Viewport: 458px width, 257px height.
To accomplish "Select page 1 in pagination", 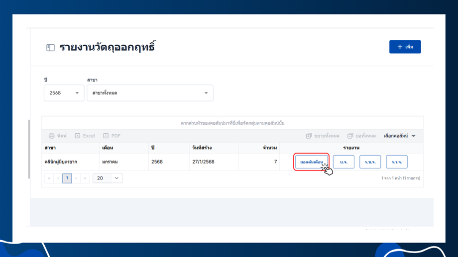I will pyautogui.click(x=67, y=178).
